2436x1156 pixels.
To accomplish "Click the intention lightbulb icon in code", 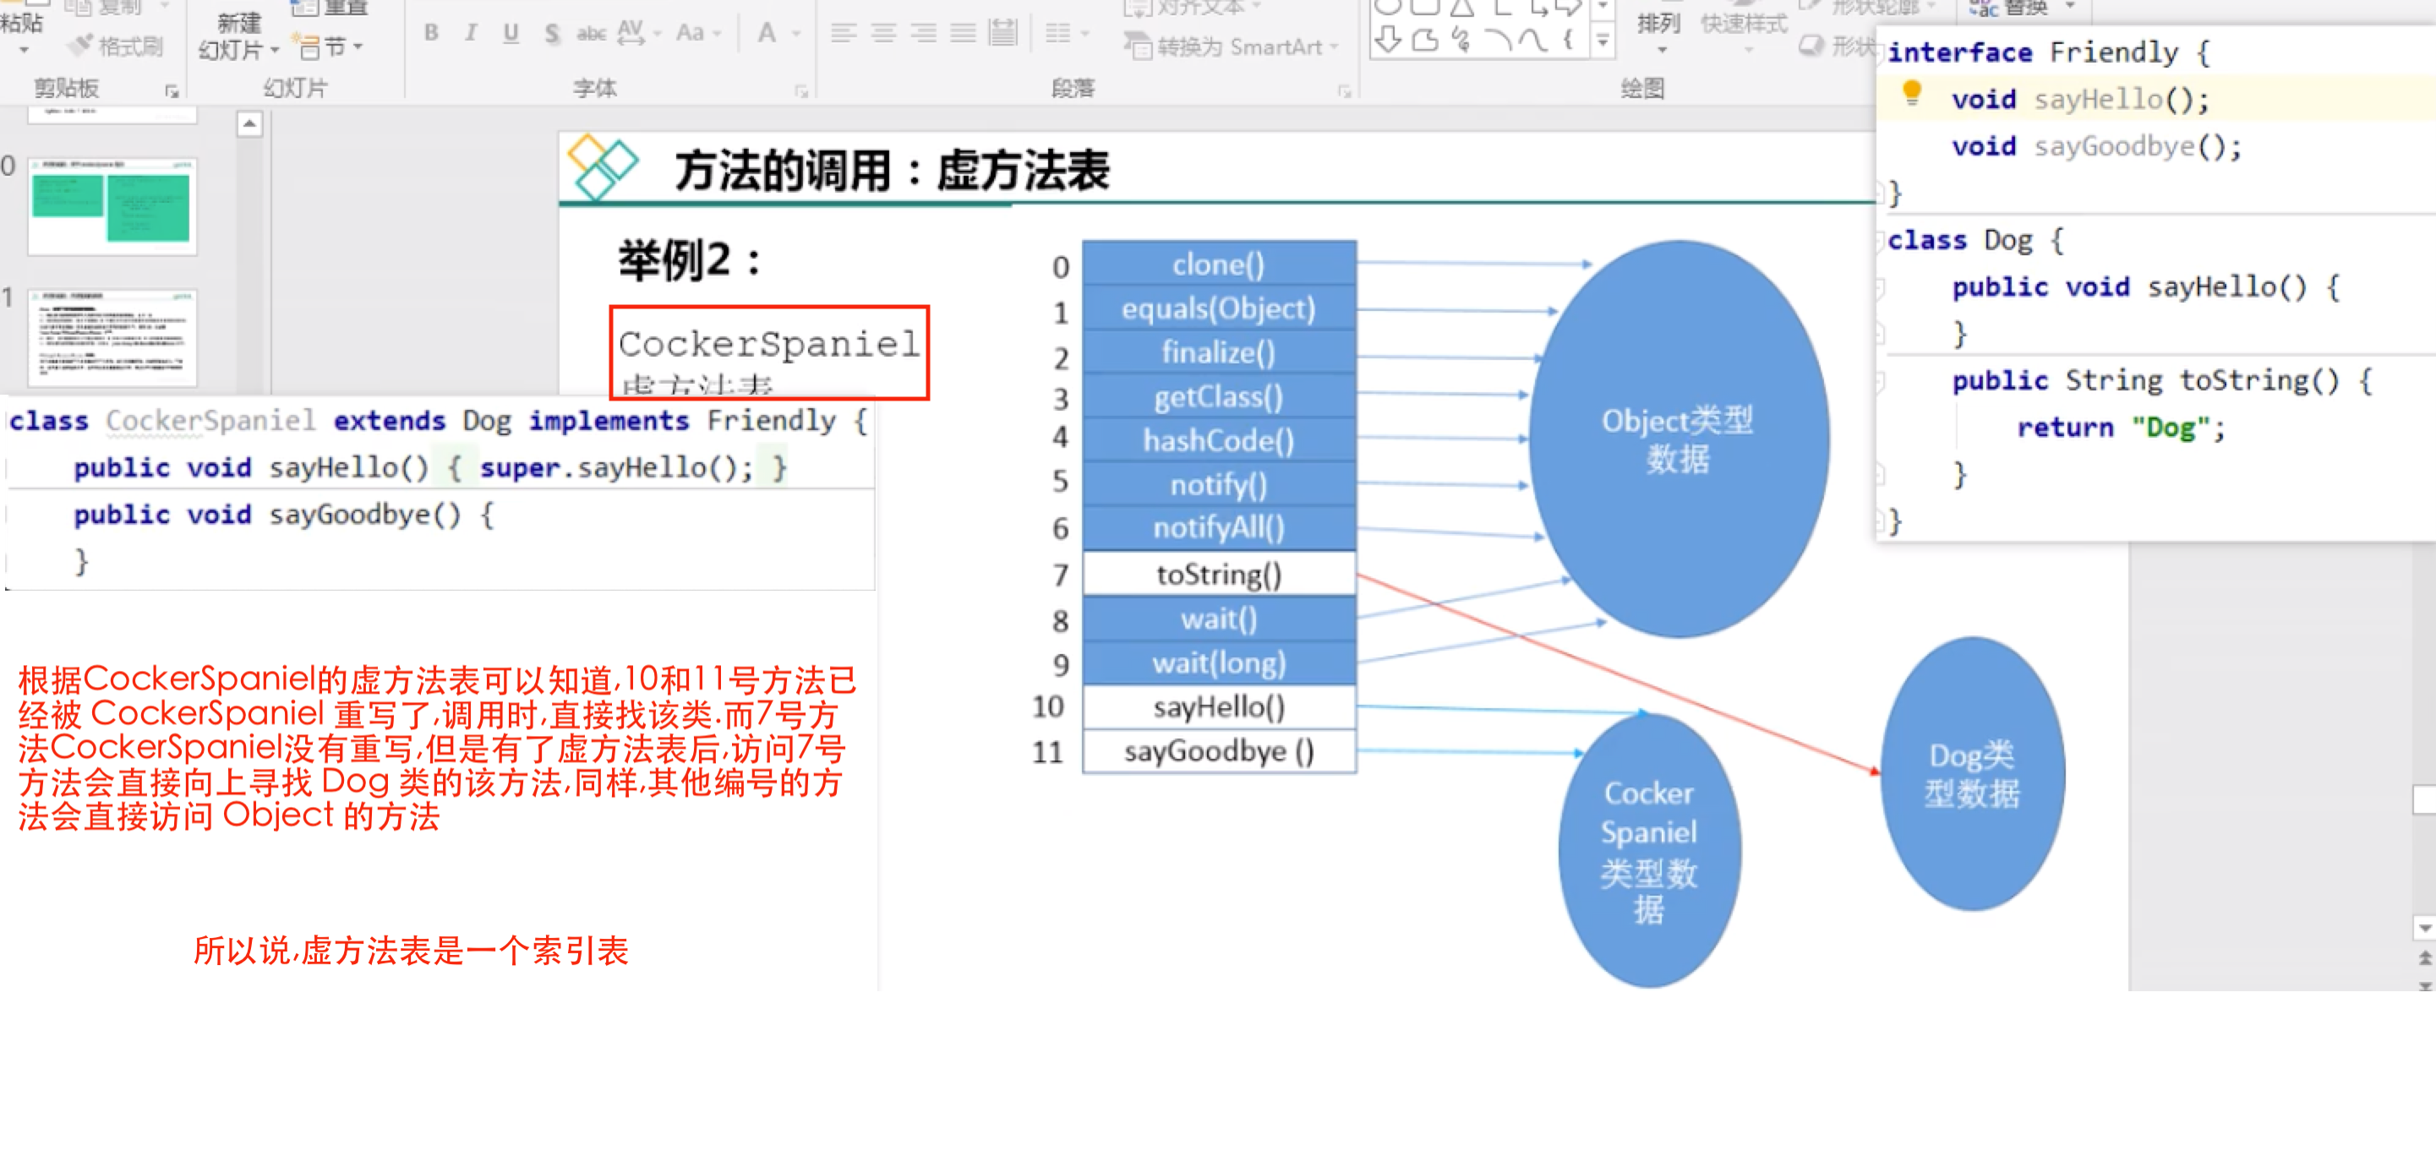I will (1910, 93).
